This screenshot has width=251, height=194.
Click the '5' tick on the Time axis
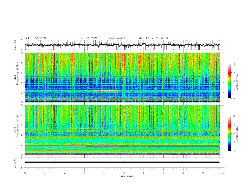[124, 173]
